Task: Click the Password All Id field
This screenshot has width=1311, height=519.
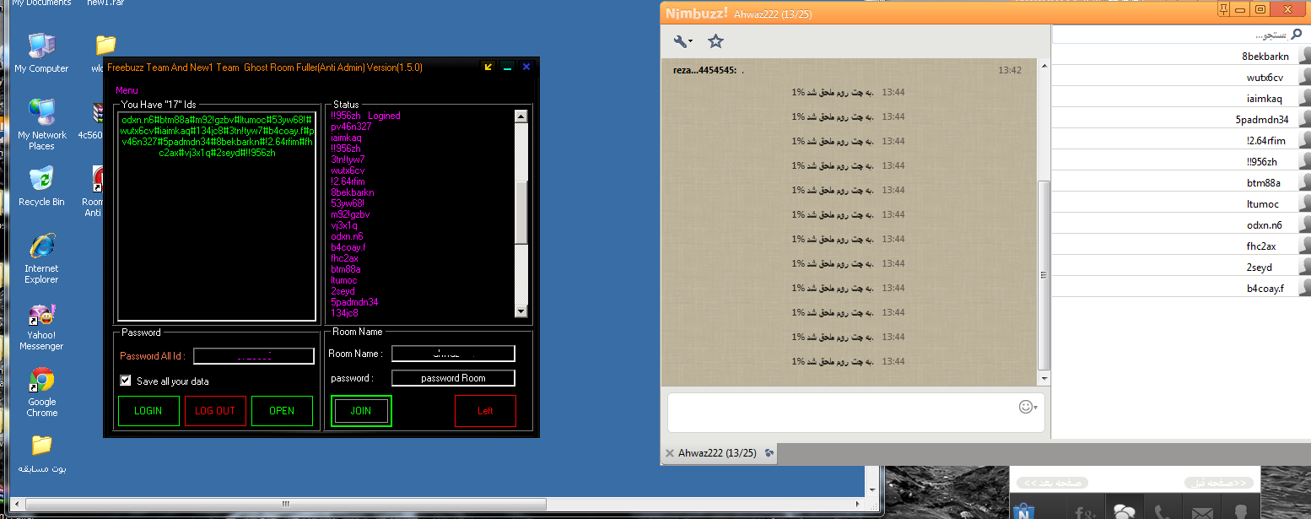Action: pos(254,356)
